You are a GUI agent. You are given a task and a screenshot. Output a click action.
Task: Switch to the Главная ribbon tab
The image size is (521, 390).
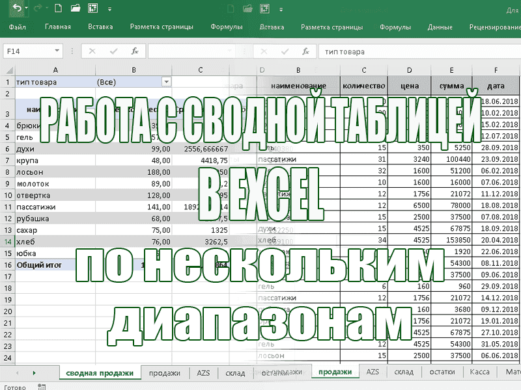click(x=57, y=27)
